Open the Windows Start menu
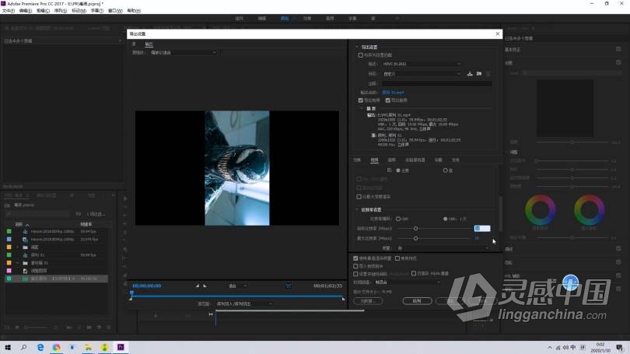The image size is (630, 354). 8,347
